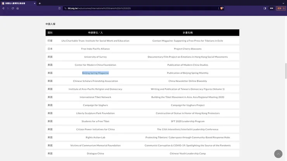Close the current browser tab

point(35,3)
